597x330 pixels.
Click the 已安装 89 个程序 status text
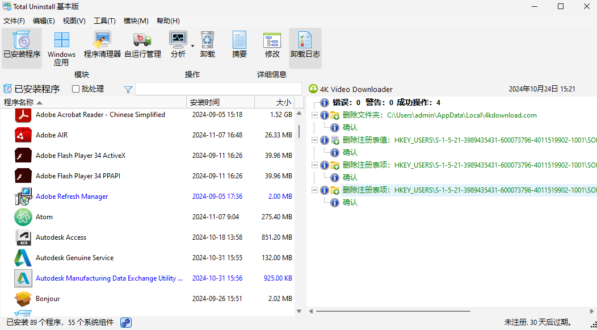pyautogui.click(x=60, y=323)
